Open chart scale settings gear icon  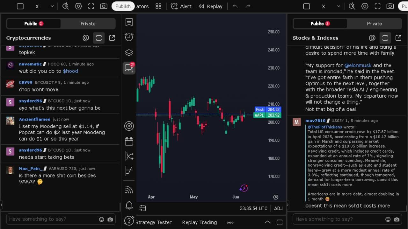click(x=276, y=197)
